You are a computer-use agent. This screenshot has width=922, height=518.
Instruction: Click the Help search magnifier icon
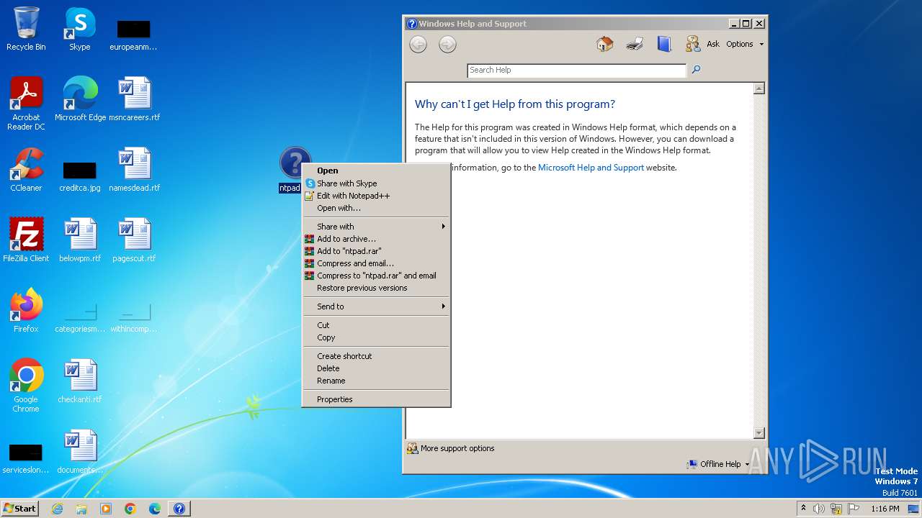[x=696, y=70]
